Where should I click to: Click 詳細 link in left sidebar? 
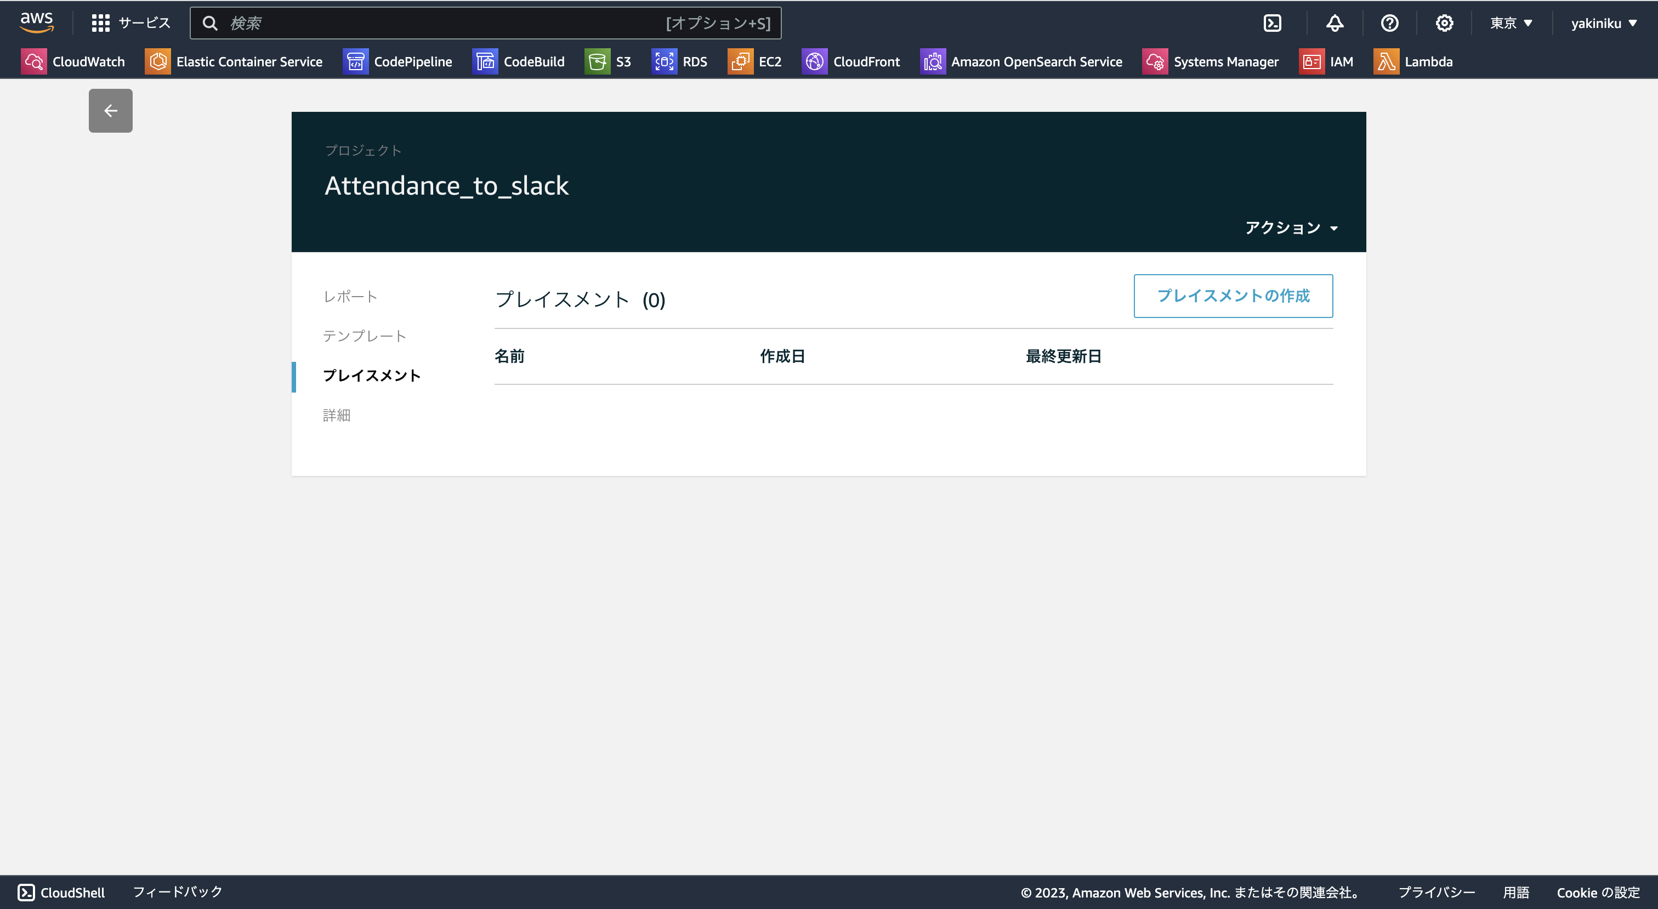(337, 416)
